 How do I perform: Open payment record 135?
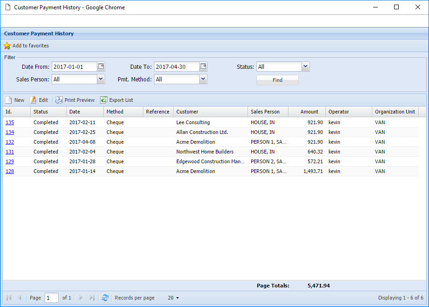tap(9, 122)
